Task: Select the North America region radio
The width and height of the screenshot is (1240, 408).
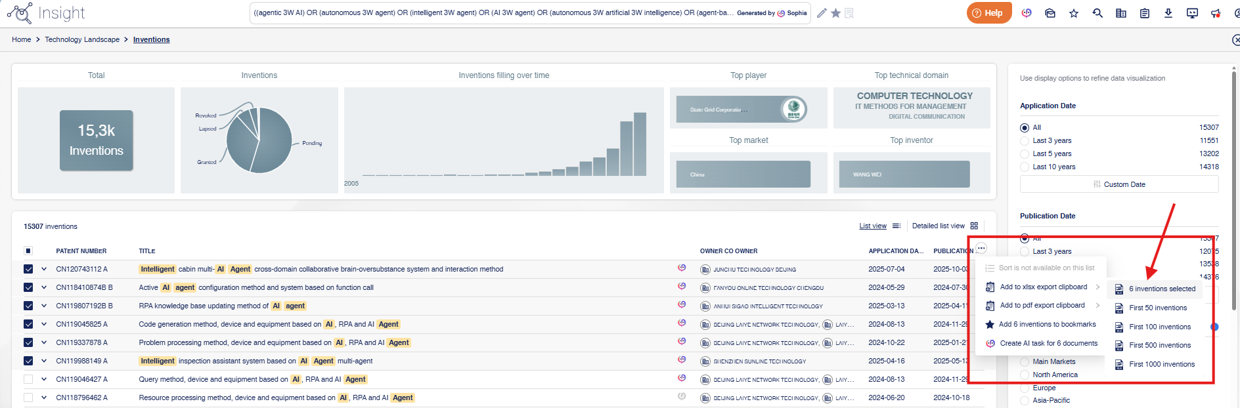Action: [1025, 375]
